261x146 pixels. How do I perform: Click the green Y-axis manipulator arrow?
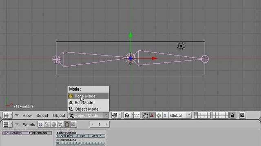coord(130,35)
